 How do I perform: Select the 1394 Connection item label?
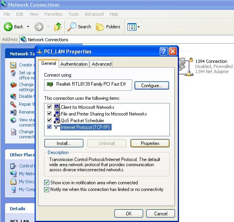[x=211, y=61]
